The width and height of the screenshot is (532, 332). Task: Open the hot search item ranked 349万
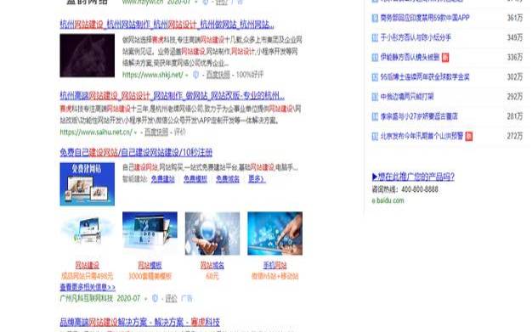(416, 37)
